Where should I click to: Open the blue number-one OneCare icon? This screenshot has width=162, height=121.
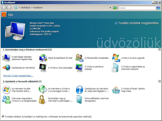pos(79,90)
